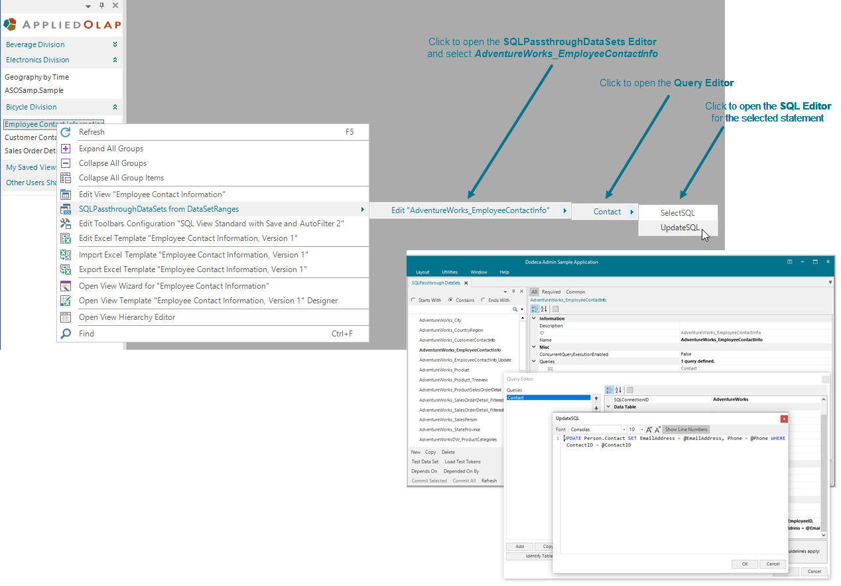841x586 pixels.
Task: Expand the Beverage Division group
Action: point(115,44)
